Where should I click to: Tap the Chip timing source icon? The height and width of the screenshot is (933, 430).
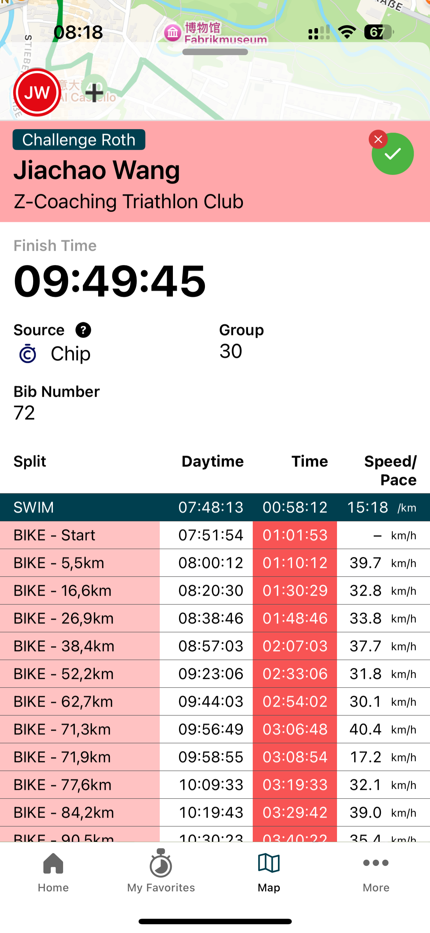coord(28,354)
